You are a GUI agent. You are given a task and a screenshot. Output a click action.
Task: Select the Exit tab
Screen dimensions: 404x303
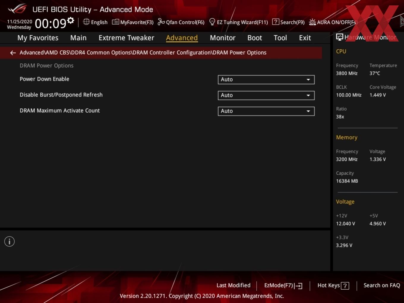pos(305,38)
